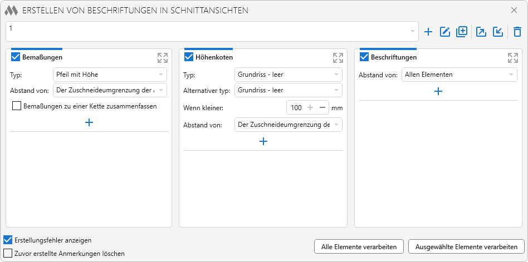Open the configuration selector dropdown showing '1'

pyautogui.click(x=212, y=32)
